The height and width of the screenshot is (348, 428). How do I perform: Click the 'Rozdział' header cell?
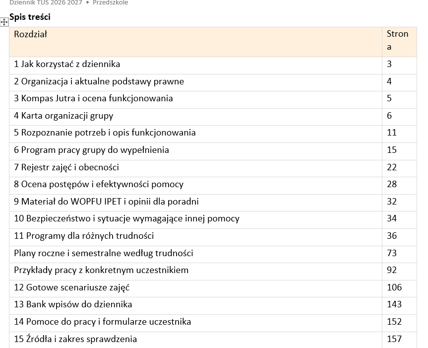195,42
